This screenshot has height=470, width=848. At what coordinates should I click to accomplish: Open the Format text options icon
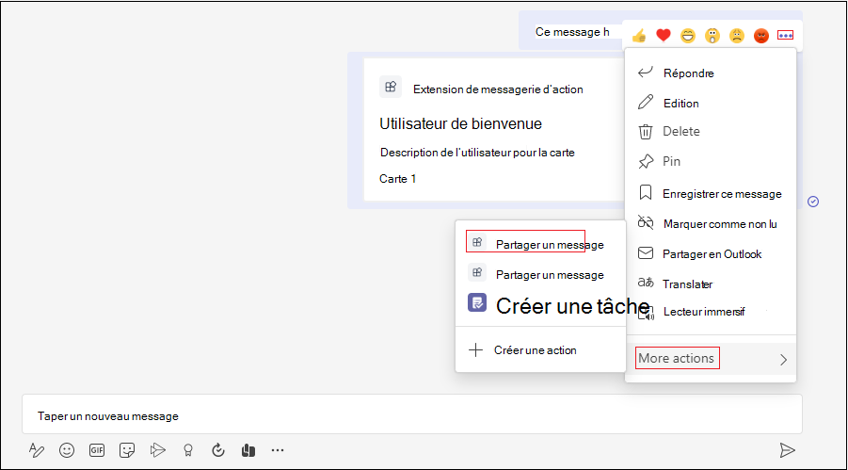[37, 450]
